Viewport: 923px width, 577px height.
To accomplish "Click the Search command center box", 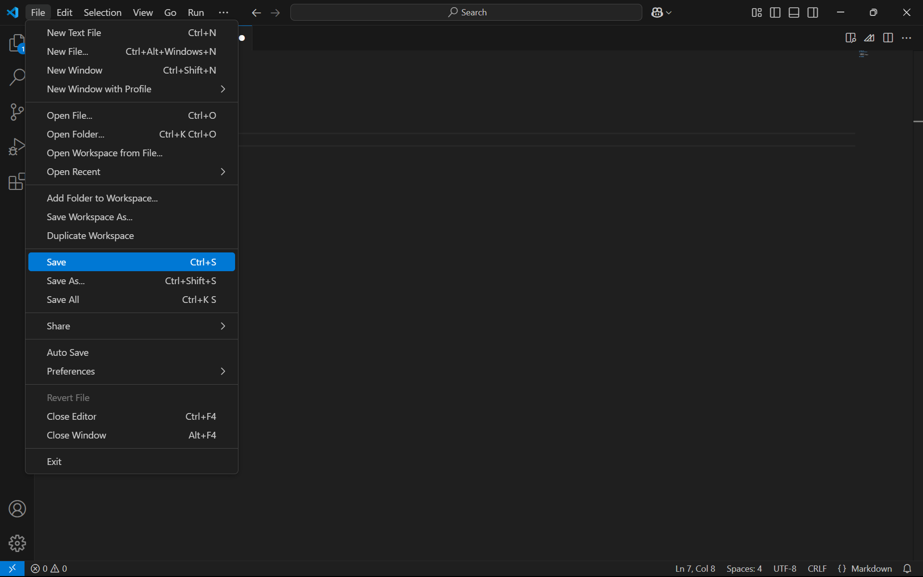I will 466,13.
